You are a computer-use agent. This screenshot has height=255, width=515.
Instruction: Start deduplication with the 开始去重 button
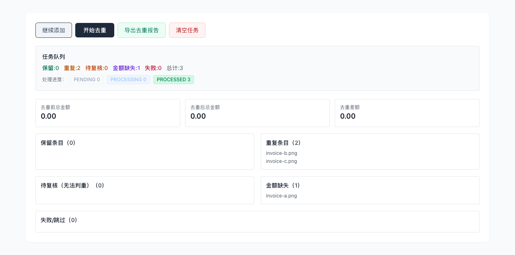[x=95, y=30]
